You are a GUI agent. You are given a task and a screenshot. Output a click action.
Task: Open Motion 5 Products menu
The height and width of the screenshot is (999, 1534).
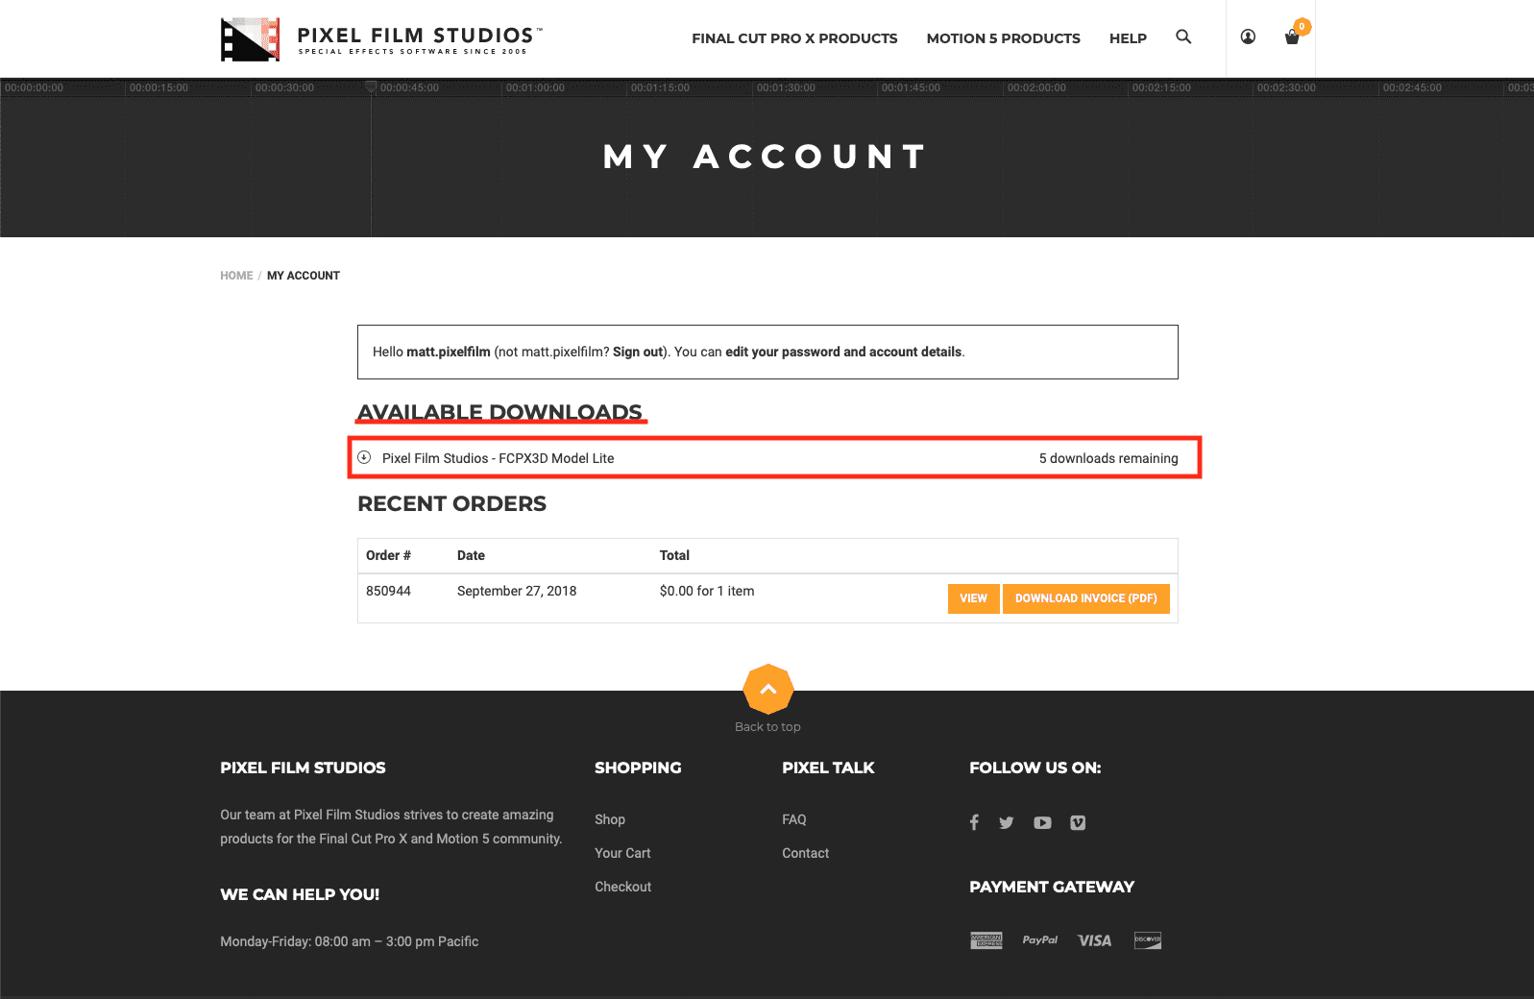point(1003,38)
